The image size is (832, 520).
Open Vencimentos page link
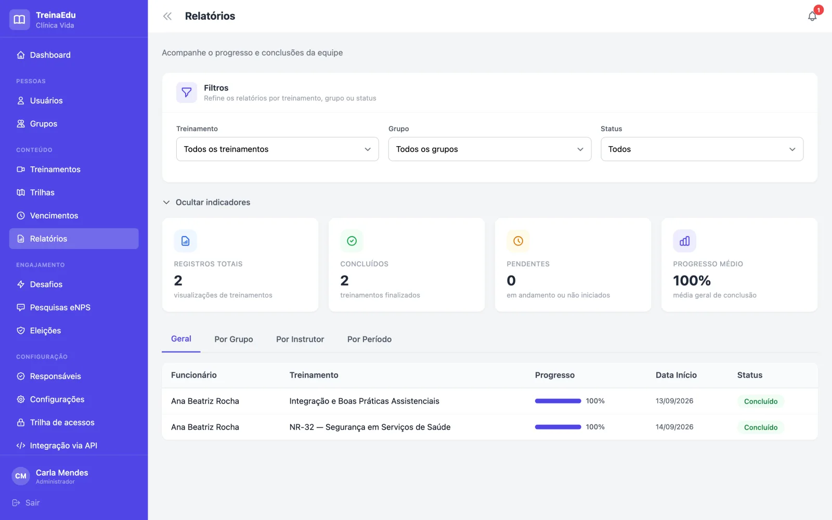tap(74, 216)
